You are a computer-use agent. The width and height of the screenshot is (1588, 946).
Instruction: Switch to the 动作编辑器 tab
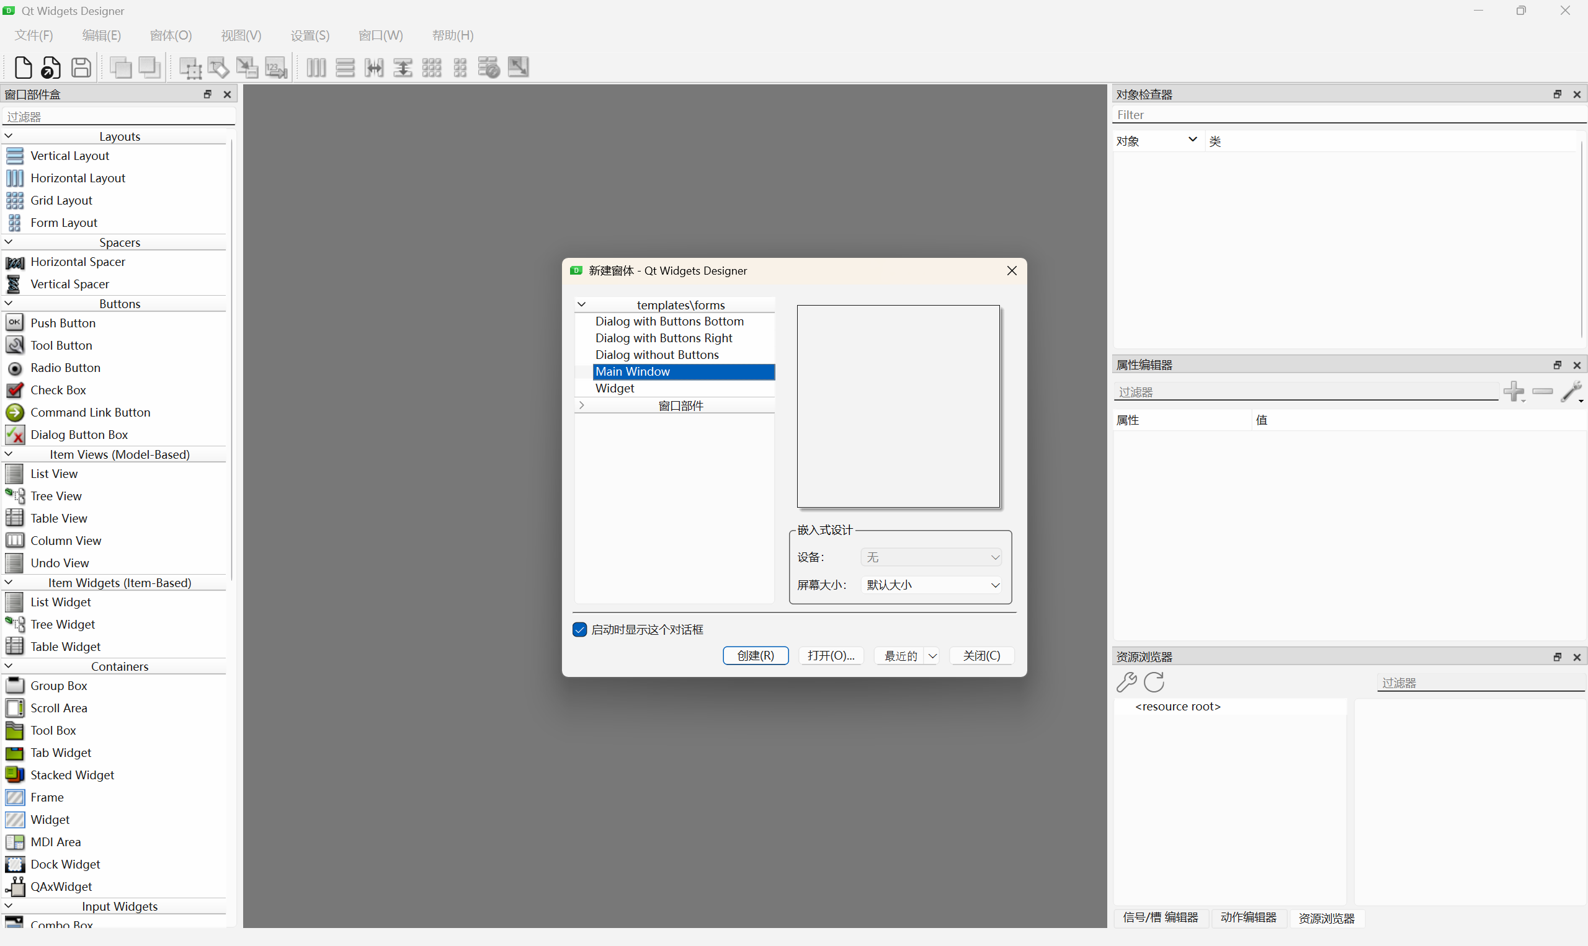pyautogui.click(x=1248, y=917)
